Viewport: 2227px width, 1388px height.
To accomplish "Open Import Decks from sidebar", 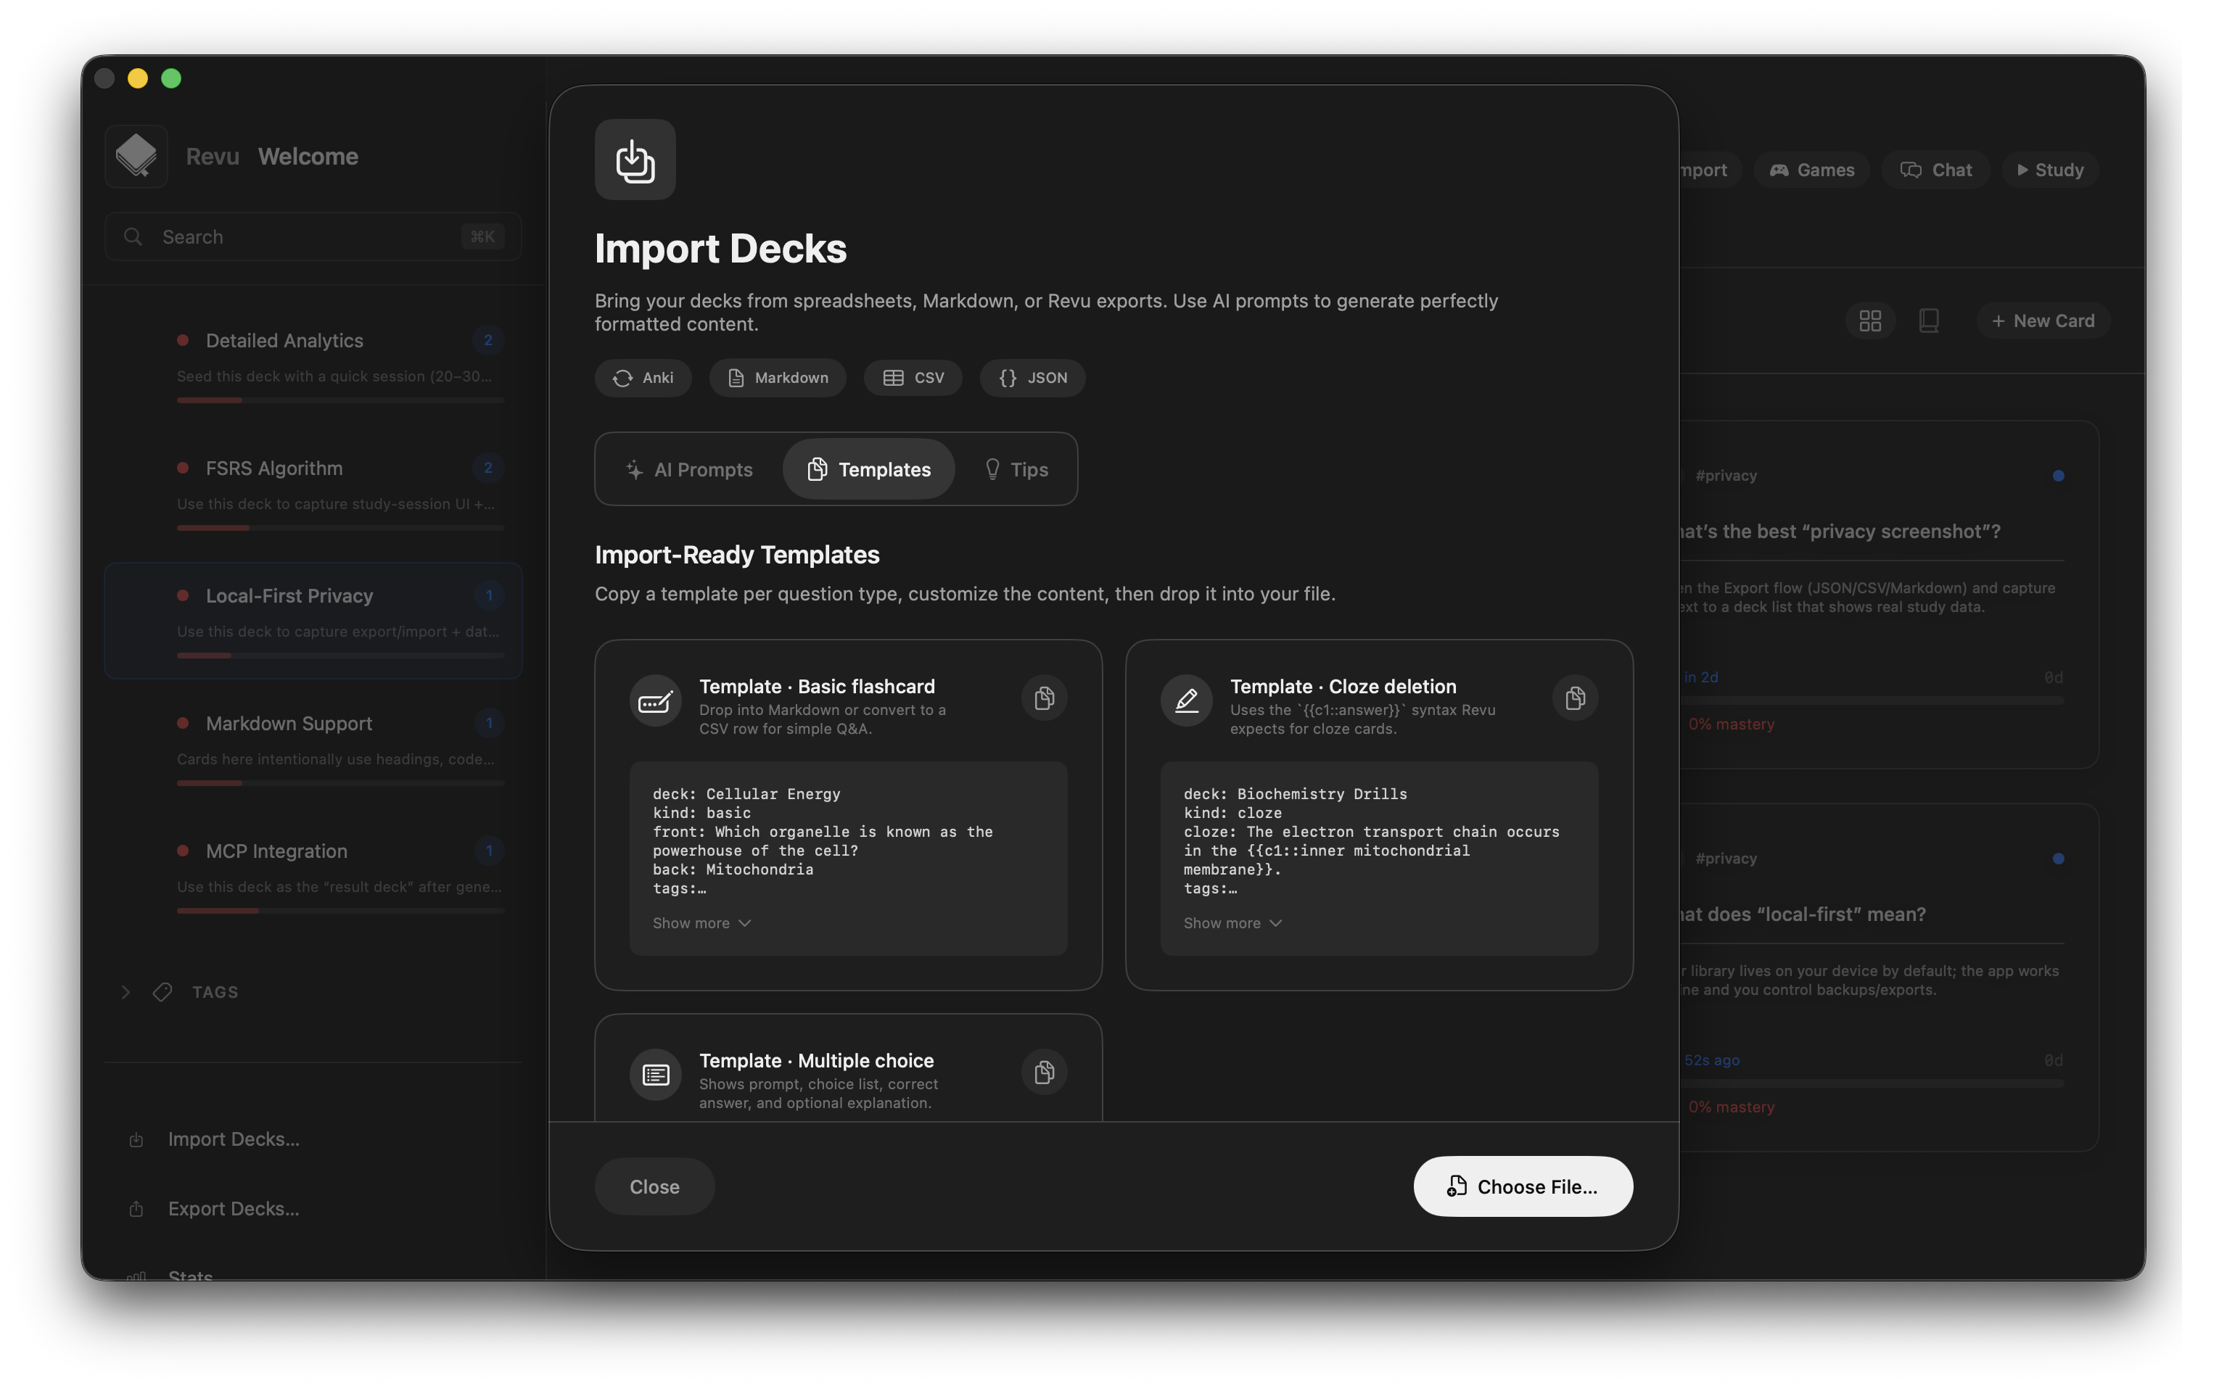I will click(233, 1139).
